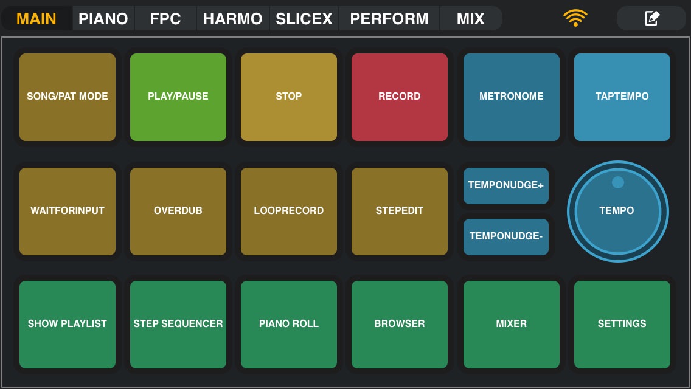
Task: Open the PIANO ROLL window
Action: (289, 324)
